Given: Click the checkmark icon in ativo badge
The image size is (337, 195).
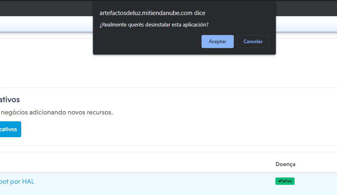Looking at the screenshot, I should click(280, 181).
